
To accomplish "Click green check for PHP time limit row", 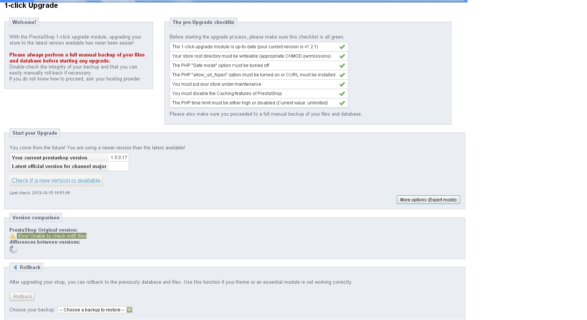I will (342, 103).
